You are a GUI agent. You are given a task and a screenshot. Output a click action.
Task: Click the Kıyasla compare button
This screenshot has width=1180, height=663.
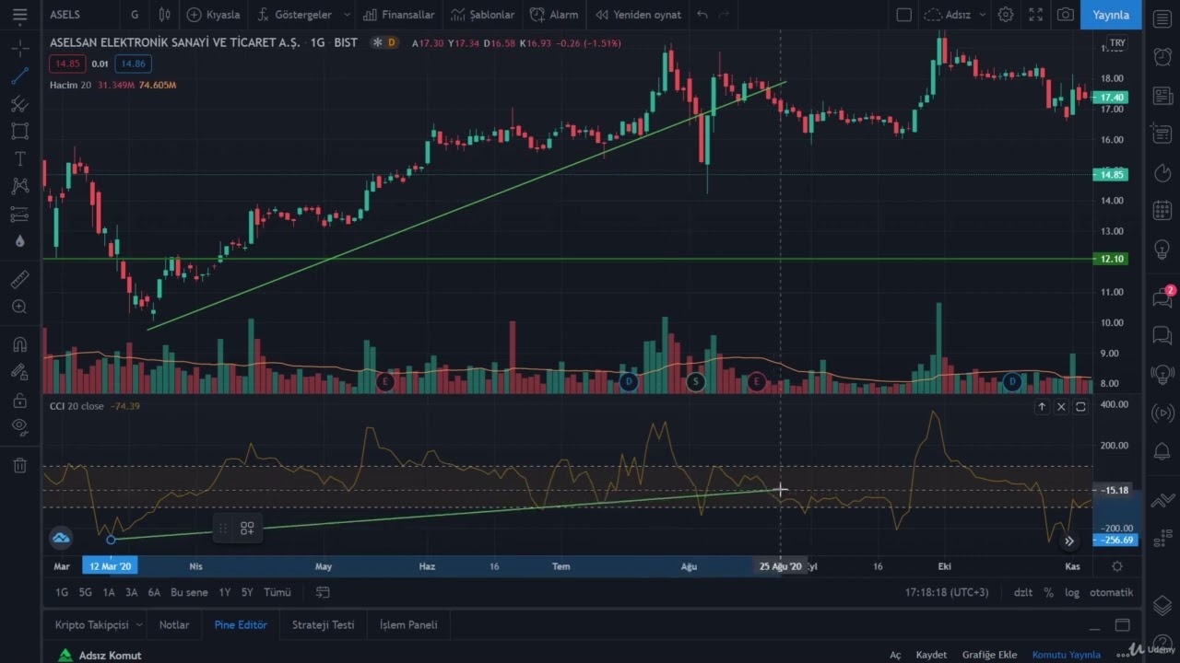point(213,15)
